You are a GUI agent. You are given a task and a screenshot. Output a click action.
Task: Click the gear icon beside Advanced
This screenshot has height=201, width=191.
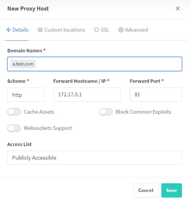tap(121, 30)
